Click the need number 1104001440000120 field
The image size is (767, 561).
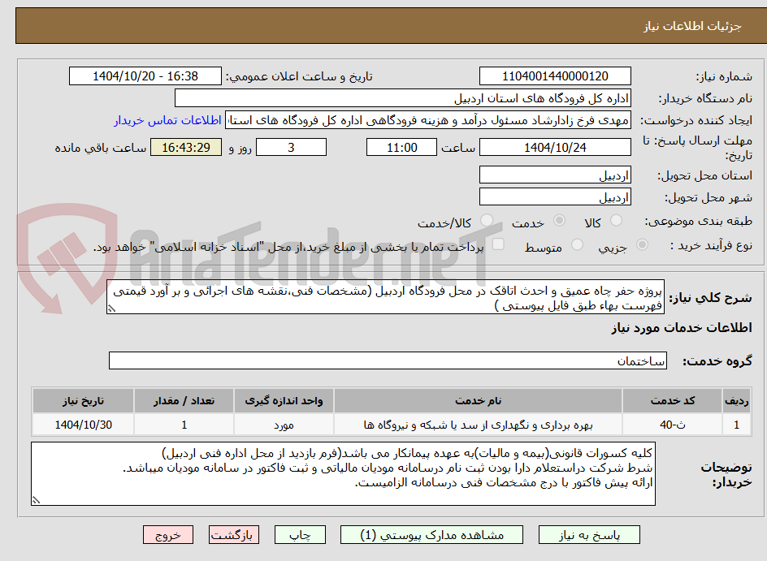555,76
